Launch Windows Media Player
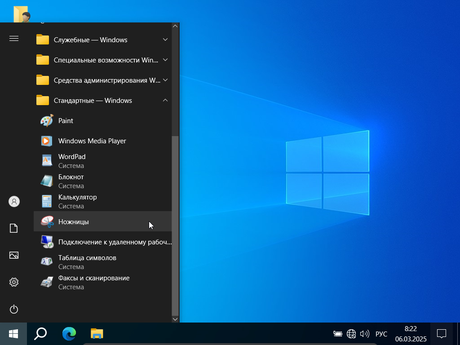Viewport: 460px width, 345px height. [92, 141]
